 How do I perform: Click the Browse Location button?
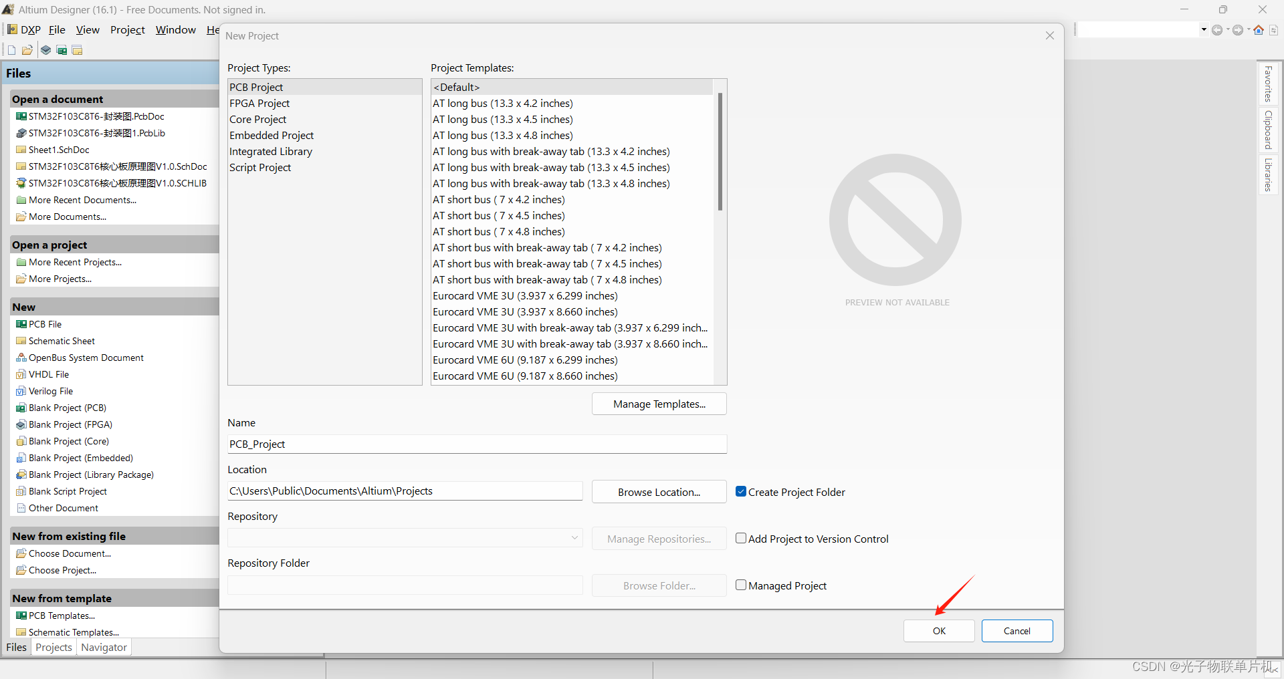(x=659, y=492)
